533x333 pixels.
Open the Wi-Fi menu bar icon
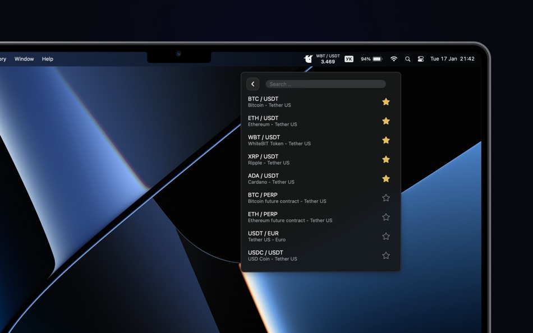394,59
